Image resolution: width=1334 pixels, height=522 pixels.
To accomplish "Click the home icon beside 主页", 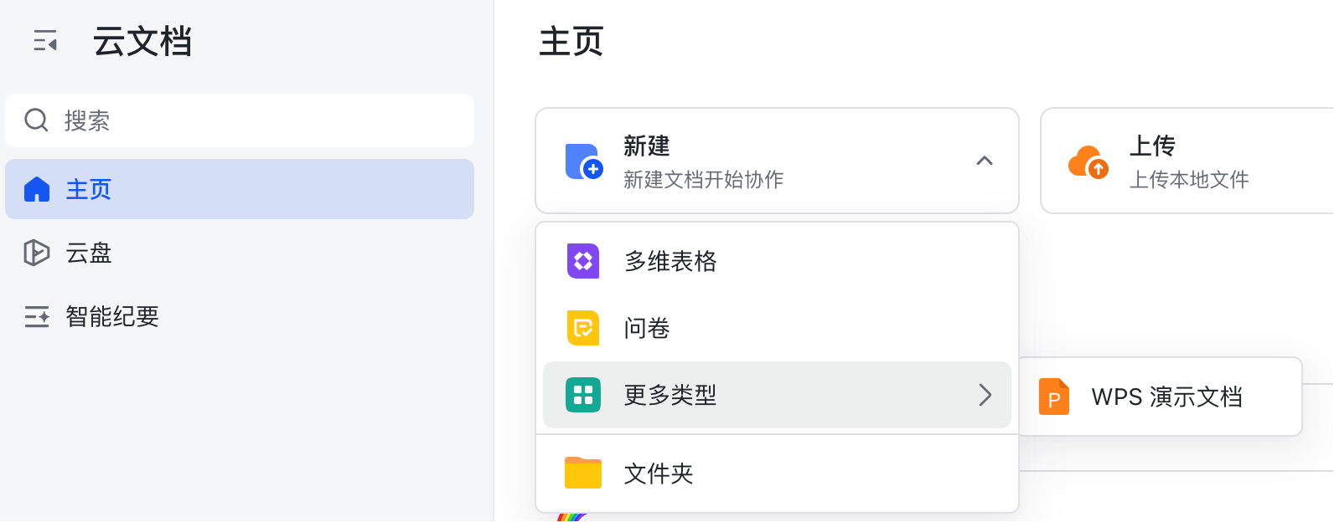I will pos(37,189).
